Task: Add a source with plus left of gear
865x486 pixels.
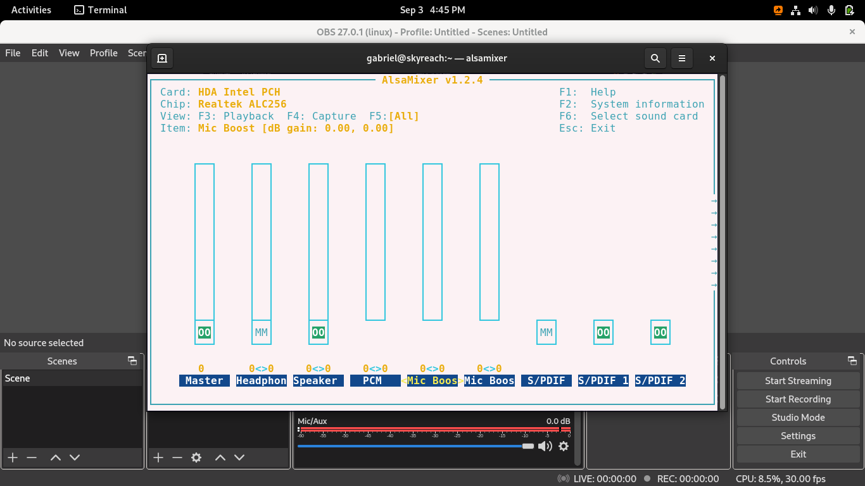Action: tap(158, 458)
